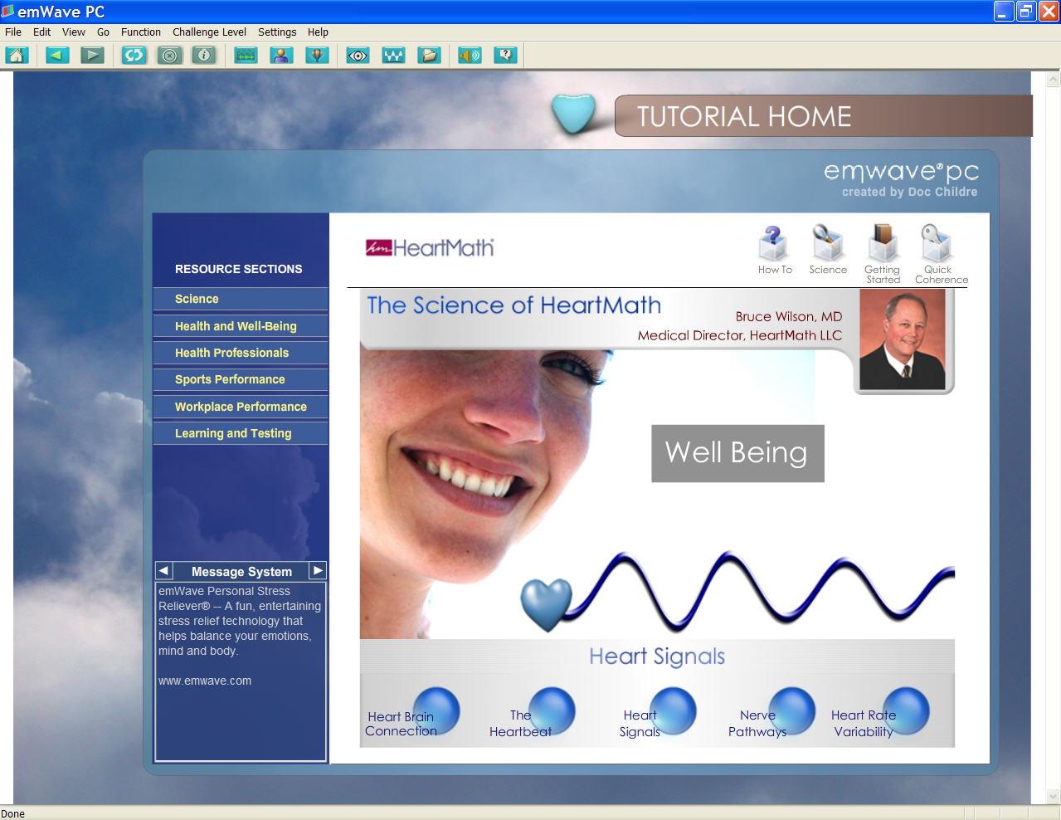The image size is (1061, 820).
Task: Click the scrollbar down arrow
Action: point(1054,795)
